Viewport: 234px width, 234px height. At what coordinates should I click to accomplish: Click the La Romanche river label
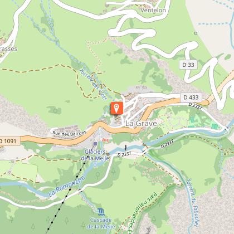[67, 186]
